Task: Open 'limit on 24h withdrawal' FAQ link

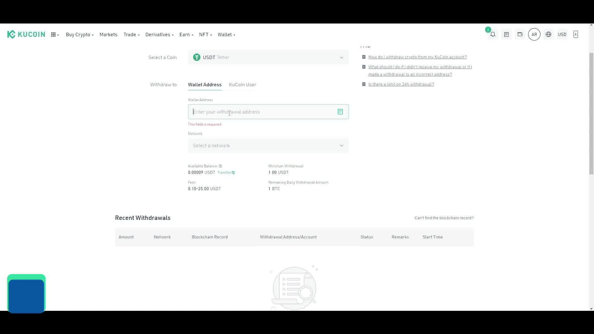Action: coord(401,84)
